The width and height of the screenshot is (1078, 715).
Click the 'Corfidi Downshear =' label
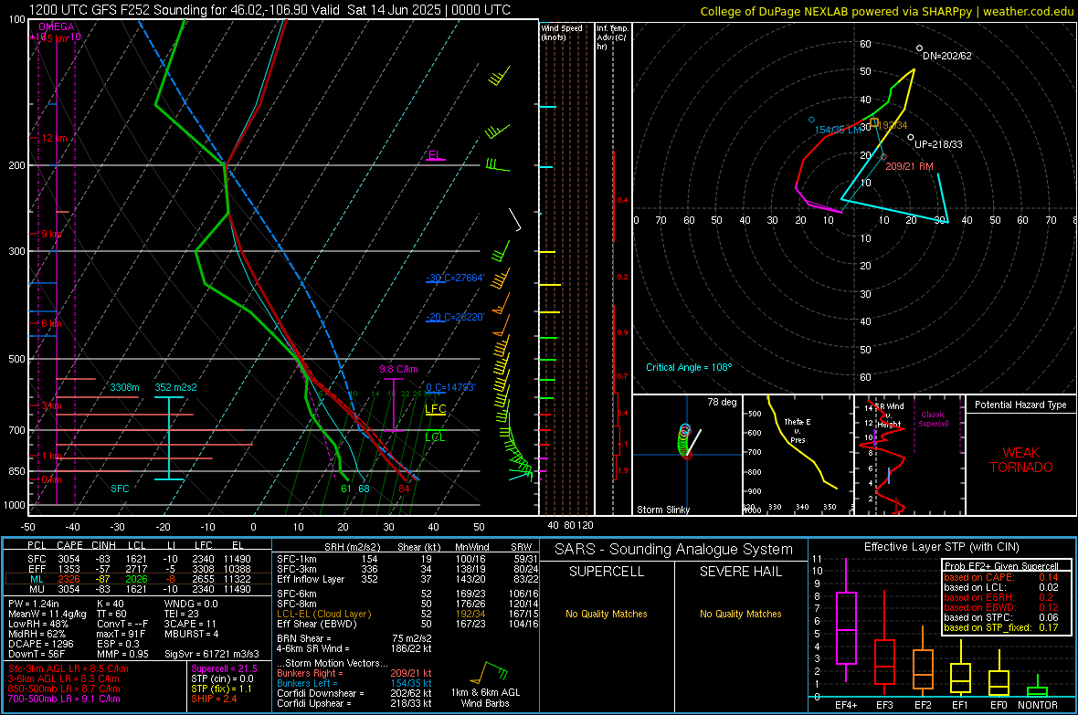click(320, 693)
